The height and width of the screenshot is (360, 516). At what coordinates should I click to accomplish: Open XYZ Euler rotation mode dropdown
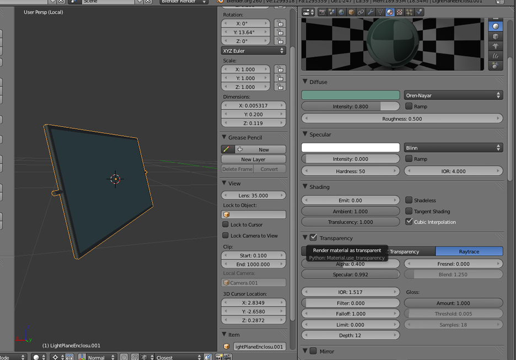tap(254, 51)
